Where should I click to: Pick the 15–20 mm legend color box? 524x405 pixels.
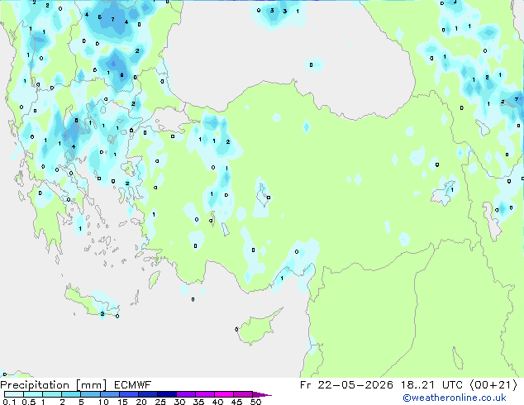coord(129,394)
